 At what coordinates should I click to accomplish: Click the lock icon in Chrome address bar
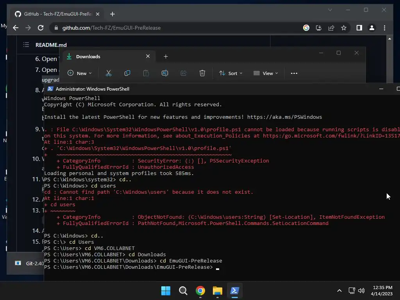pos(56,28)
